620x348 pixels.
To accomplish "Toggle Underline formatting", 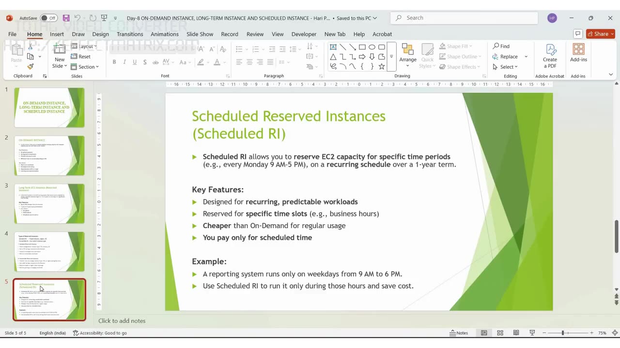I will point(135,62).
